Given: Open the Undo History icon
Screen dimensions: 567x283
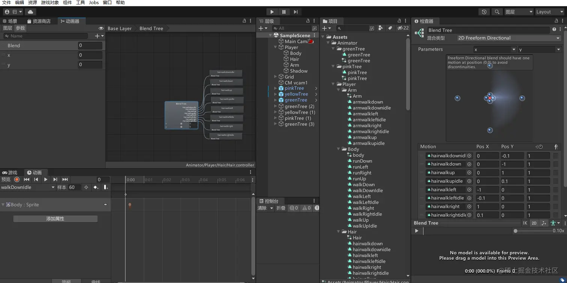Looking at the screenshot, I should pos(484,12).
